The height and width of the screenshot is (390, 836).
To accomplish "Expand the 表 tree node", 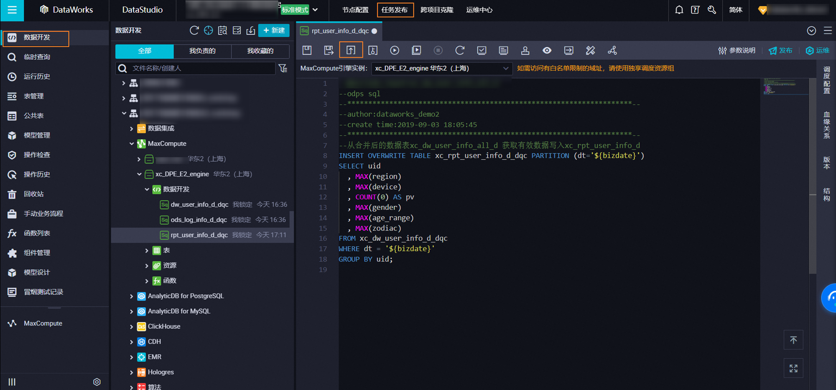I will (x=147, y=251).
